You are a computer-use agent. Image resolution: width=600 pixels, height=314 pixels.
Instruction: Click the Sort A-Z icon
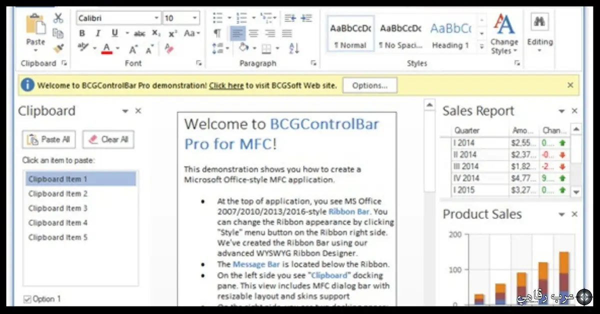click(294, 48)
